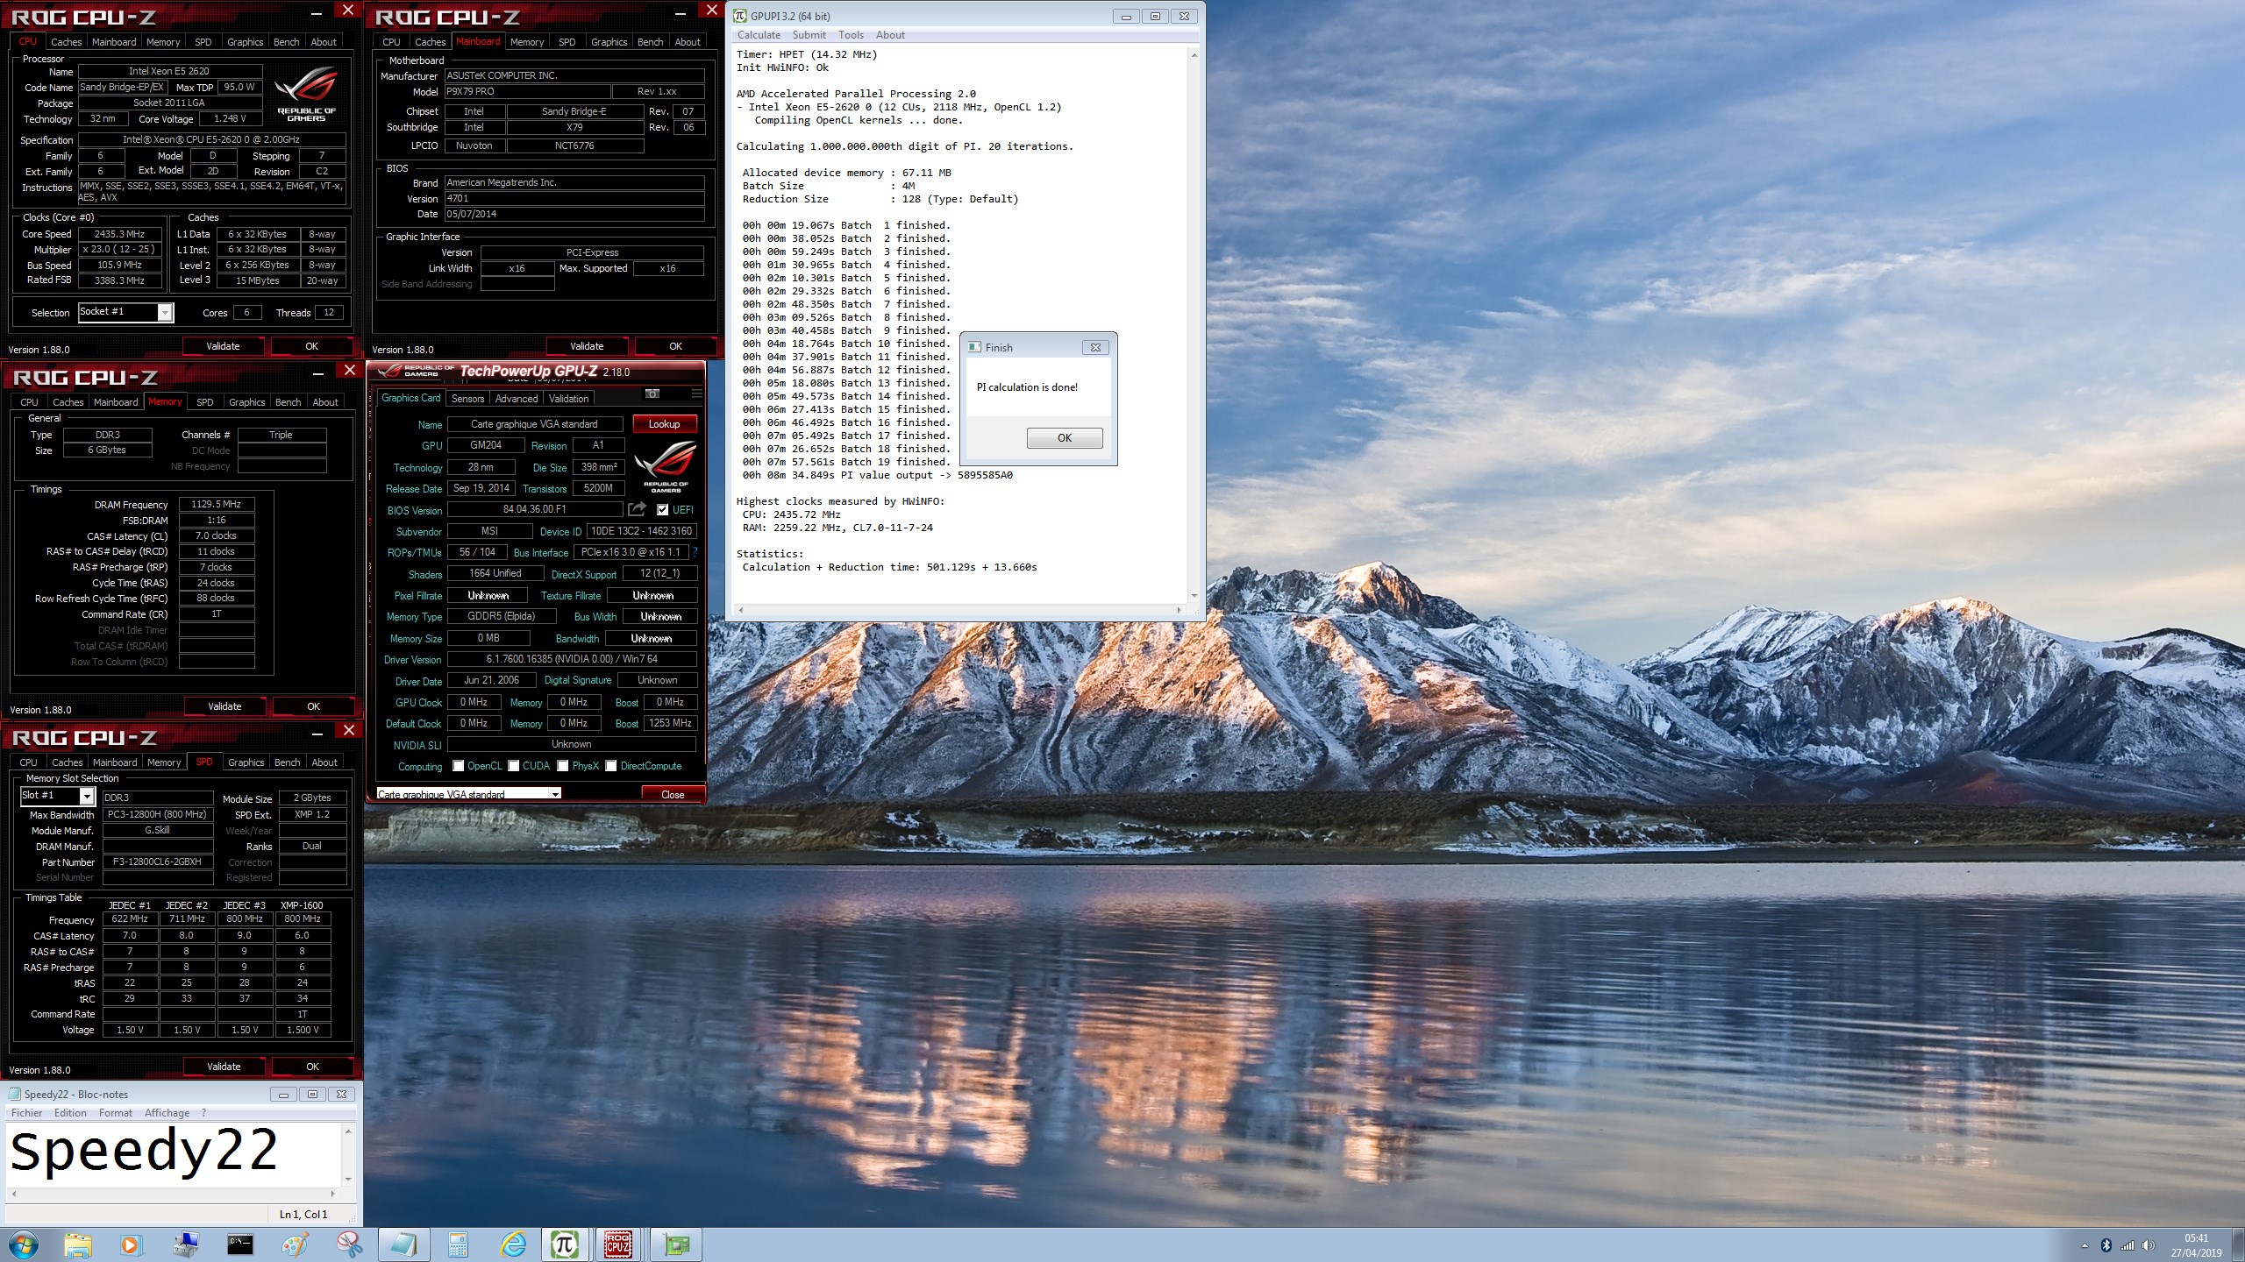Toggle the PhysX checkbox in GPU-Z
This screenshot has height=1262, width=2245.
click(563, 766)
